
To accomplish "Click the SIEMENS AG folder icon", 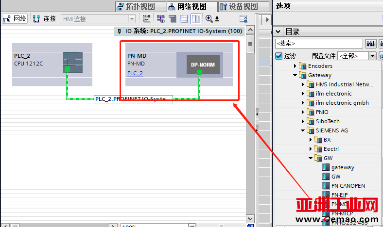I will tap(310, 130).
